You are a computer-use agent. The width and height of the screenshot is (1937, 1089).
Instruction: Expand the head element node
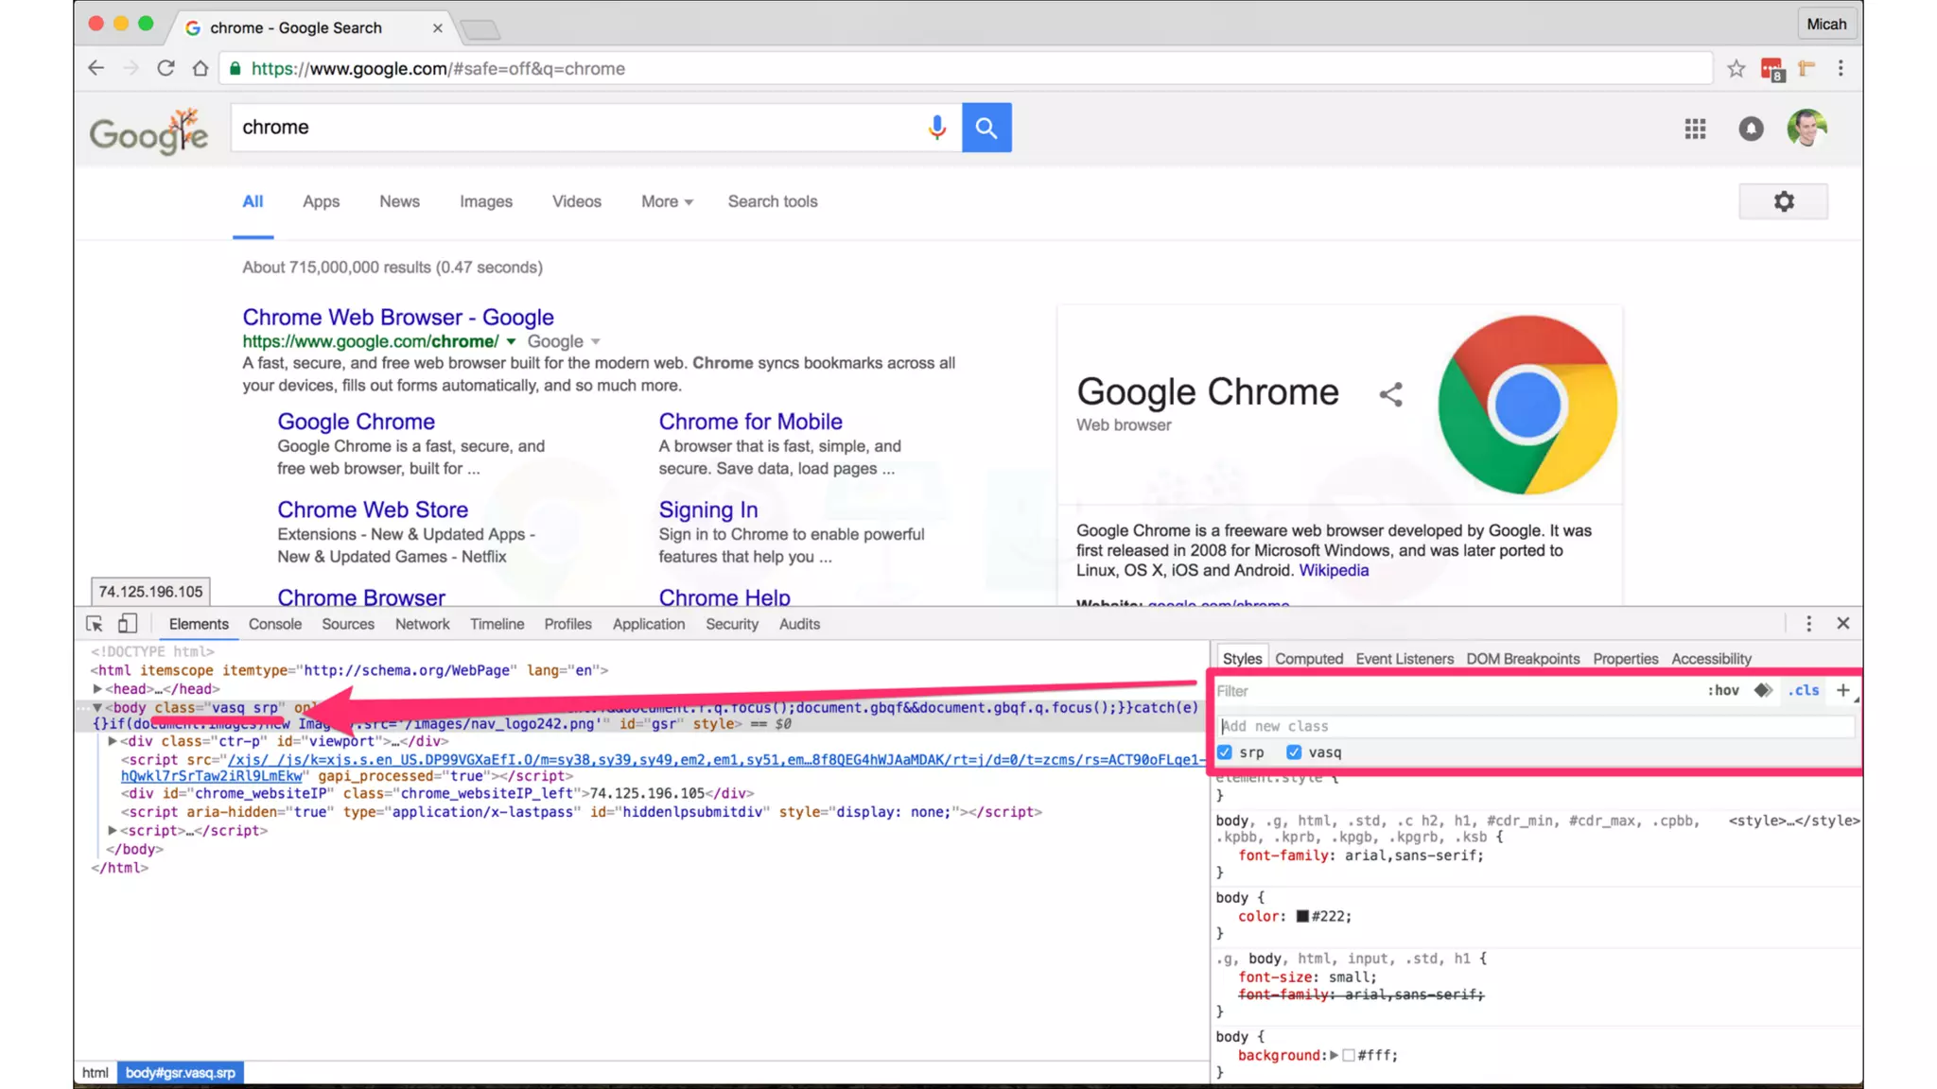97,689
